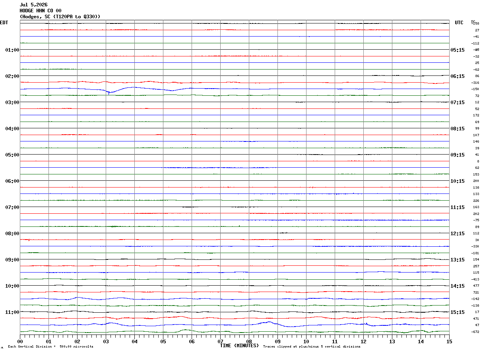Click the Hodges, SC instrument description text
The width and height of the screenshot is (481, 352).
(x=60, y=17)
